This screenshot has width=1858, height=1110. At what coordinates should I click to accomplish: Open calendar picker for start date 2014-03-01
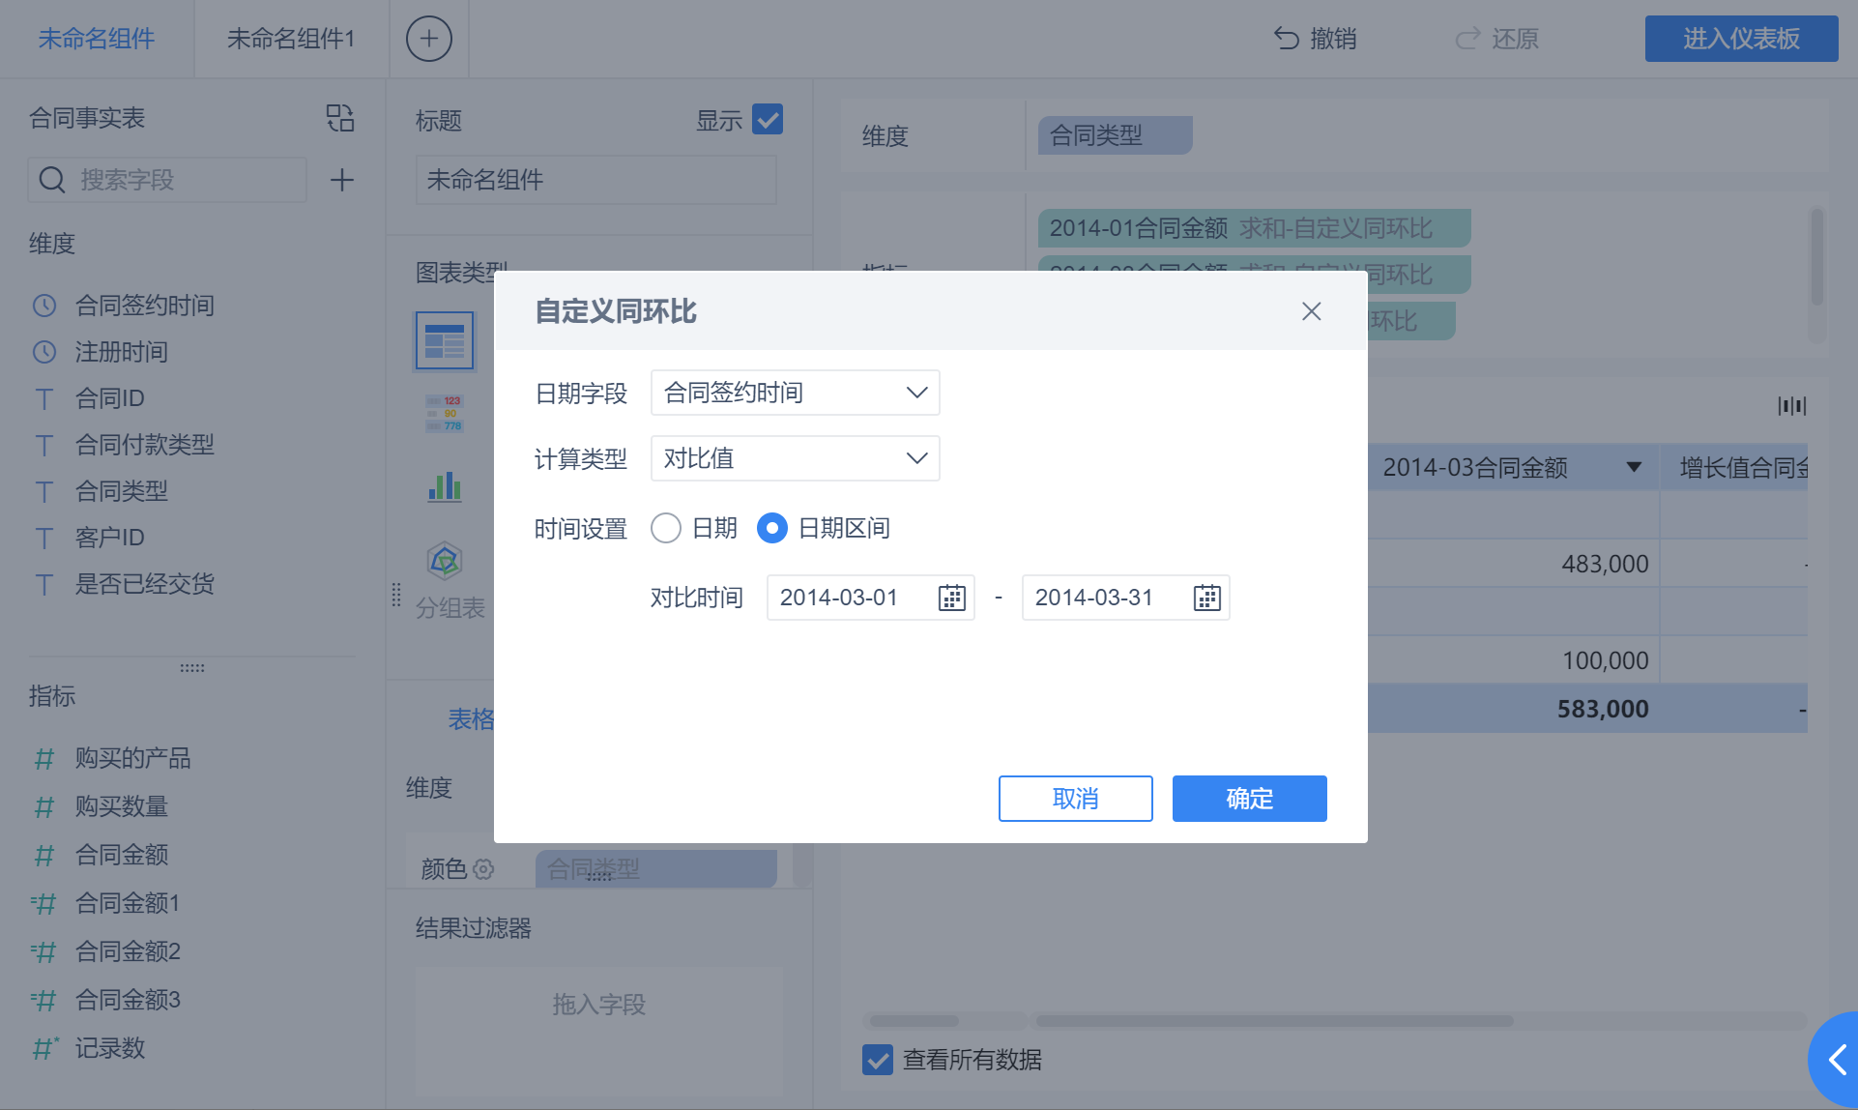tap(951, 598)
